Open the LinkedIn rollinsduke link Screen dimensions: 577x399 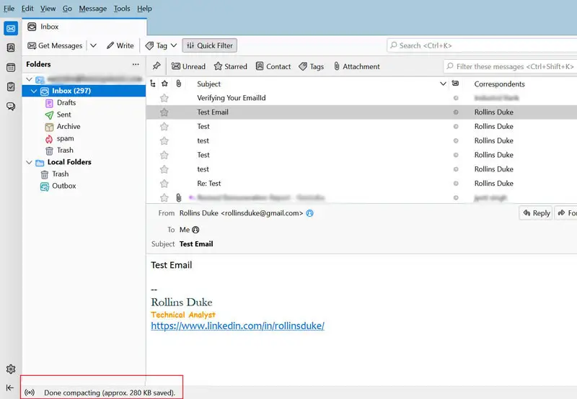point(237,326)
